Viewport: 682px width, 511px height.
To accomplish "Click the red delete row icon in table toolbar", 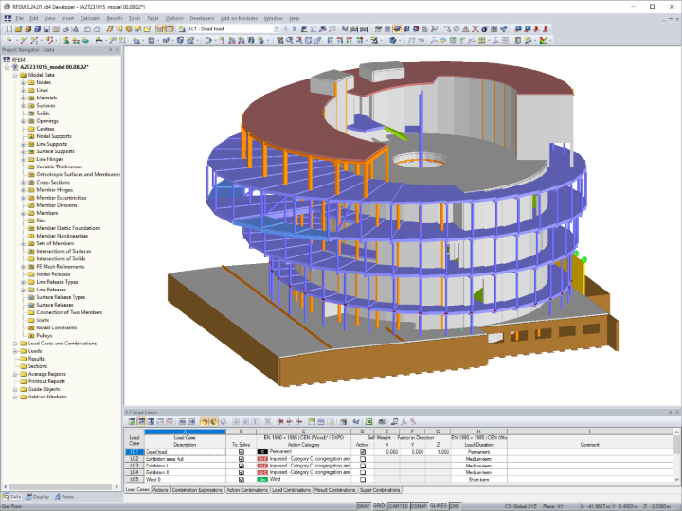I will (280, 421).
